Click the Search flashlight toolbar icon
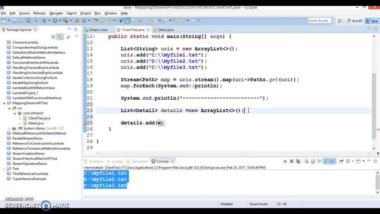 109,21
